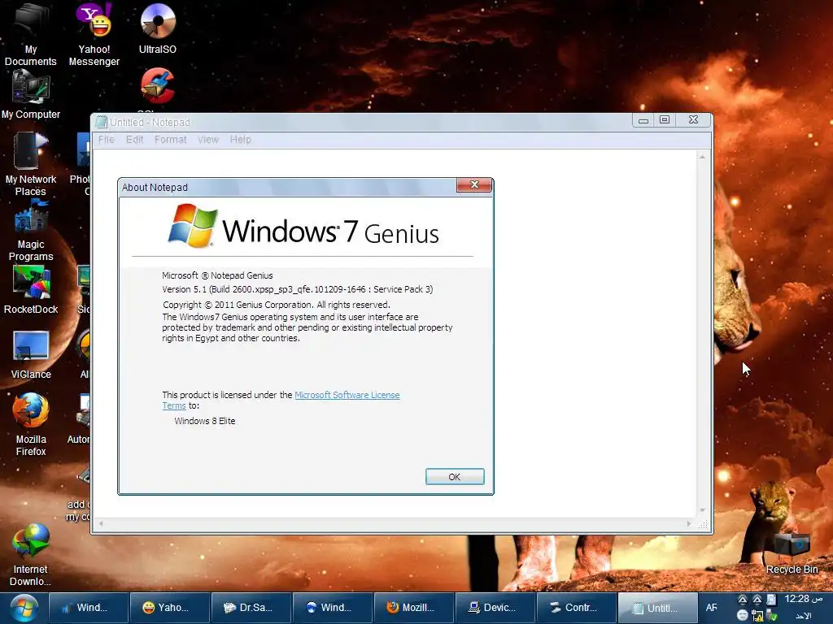Open the Notepad Edit menu
The height and width of the screenshot is (624, 833).
click(134, 140)
